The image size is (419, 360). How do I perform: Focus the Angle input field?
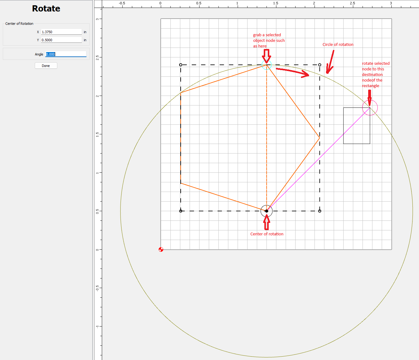click(x=66, y=54)
